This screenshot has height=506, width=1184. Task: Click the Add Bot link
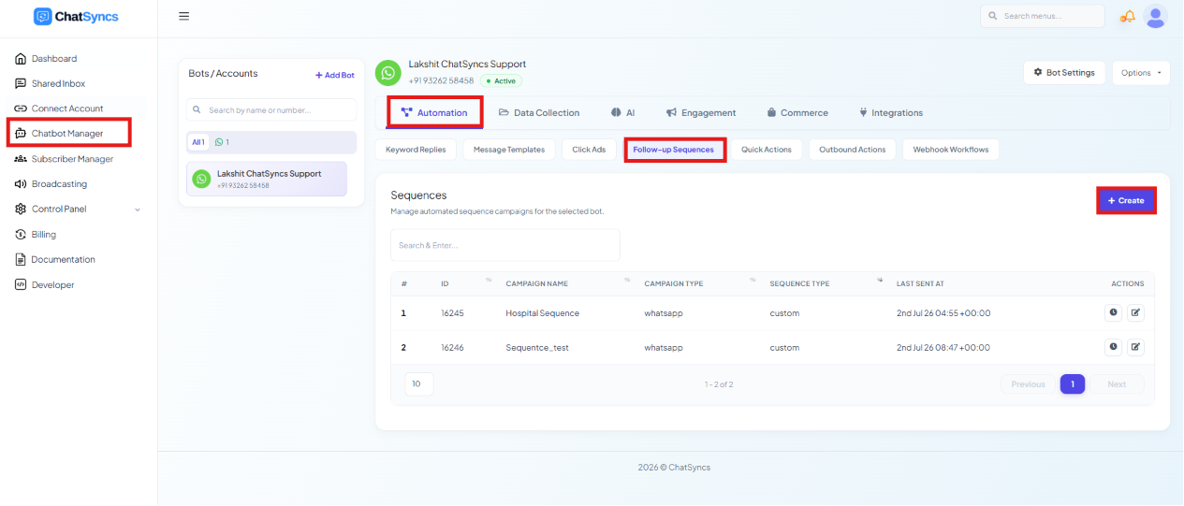coord(335,75)
